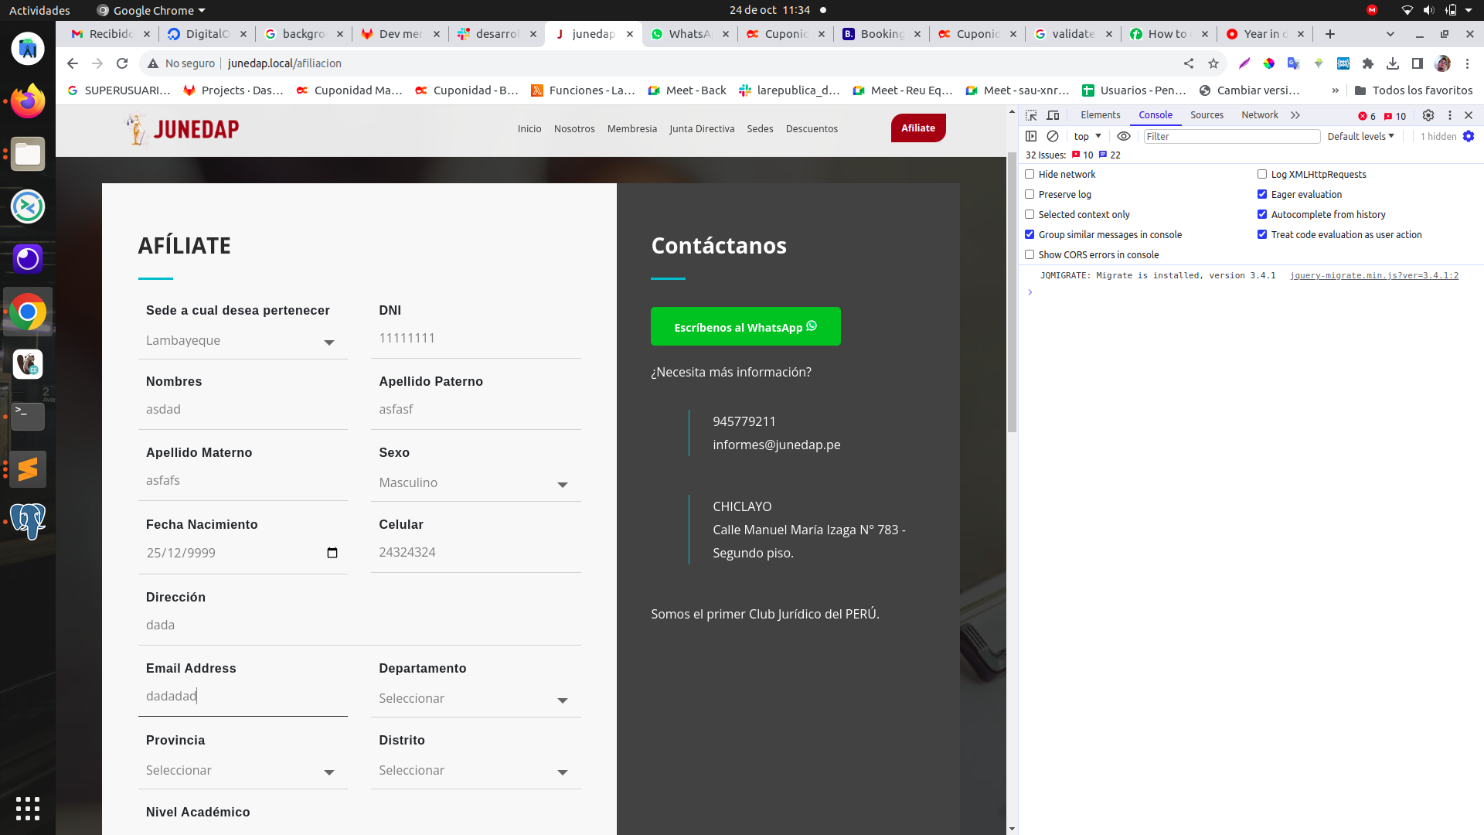Open DevTools settings gear
Screen dimensions: 1484x835
(1428, 115)
